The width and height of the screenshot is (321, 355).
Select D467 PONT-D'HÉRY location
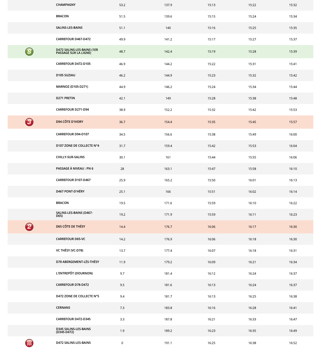click(x=70, y=191)
